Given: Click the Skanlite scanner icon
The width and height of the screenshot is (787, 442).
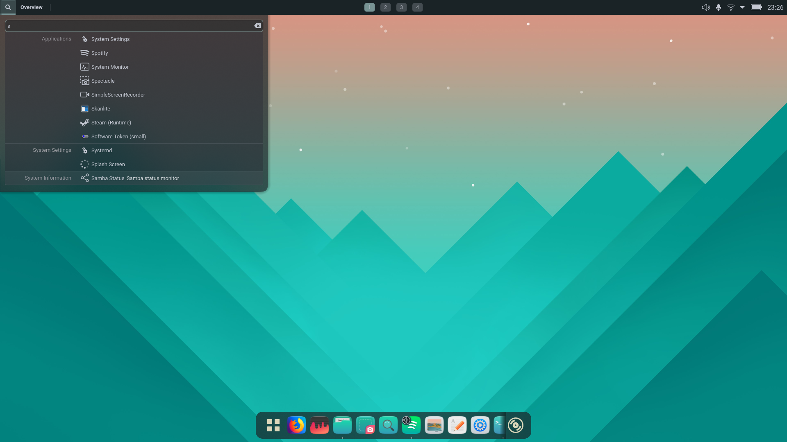Looking at the screenshot, I should tap(84, 108).
